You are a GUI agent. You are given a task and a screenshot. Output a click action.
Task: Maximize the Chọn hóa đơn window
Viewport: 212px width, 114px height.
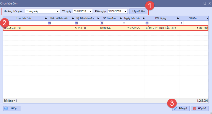tap(205, 3)
